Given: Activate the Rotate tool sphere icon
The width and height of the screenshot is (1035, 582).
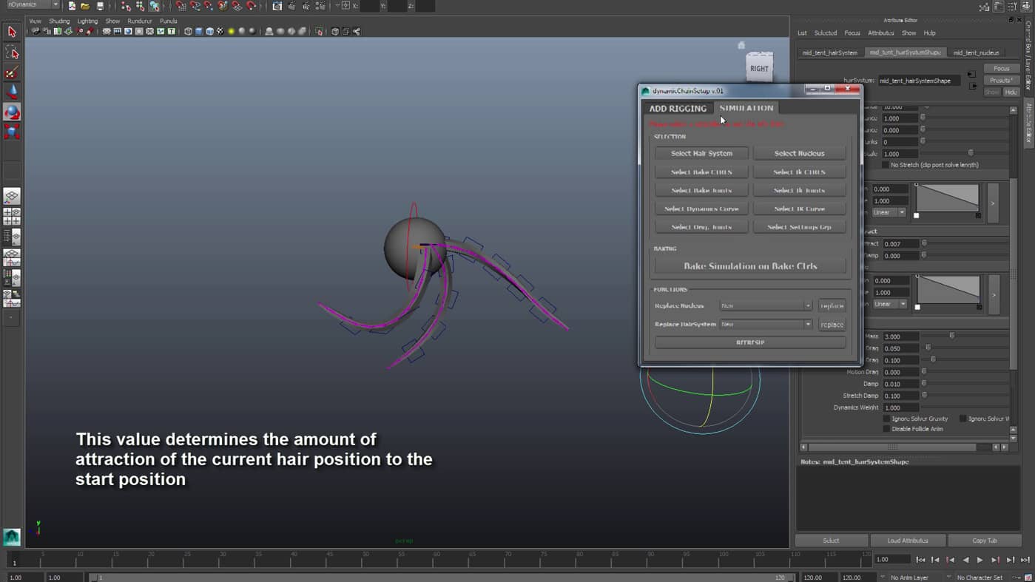Looking at the screenshot, I should coord(12,112).
